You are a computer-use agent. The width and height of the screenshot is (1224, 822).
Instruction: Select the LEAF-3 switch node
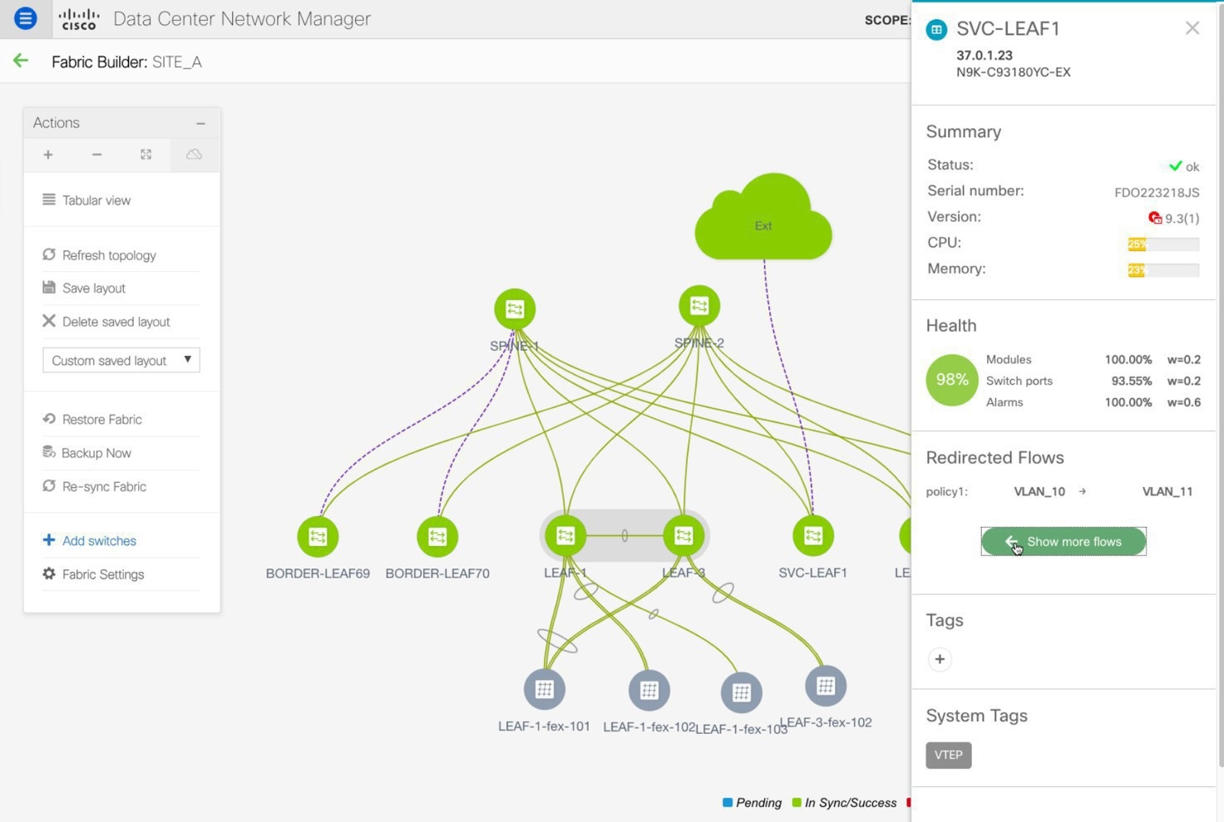click(684, 536)
